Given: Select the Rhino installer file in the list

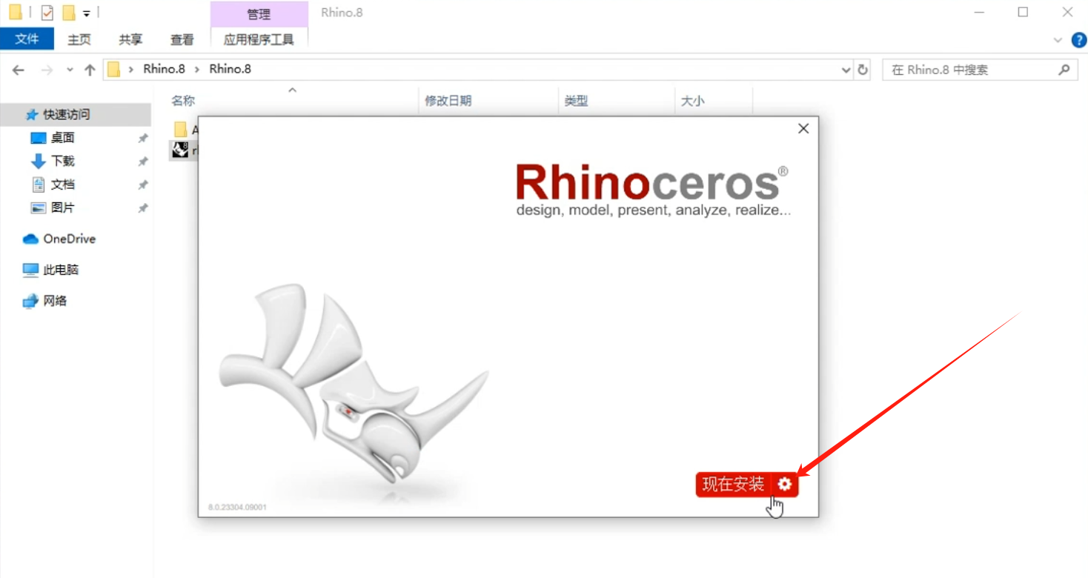Looking at the screenshot, I should [180, 150].
